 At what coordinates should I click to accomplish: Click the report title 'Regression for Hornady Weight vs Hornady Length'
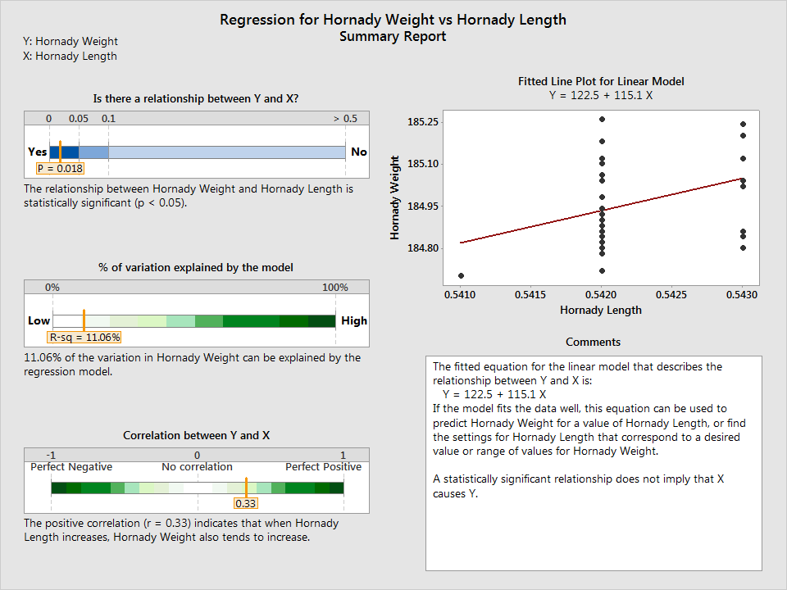tap(393, 20)
